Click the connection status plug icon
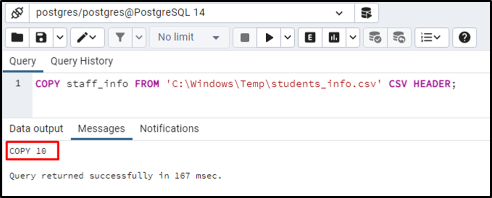The width and height of the screenshot is (492, 198). point(17,13)
